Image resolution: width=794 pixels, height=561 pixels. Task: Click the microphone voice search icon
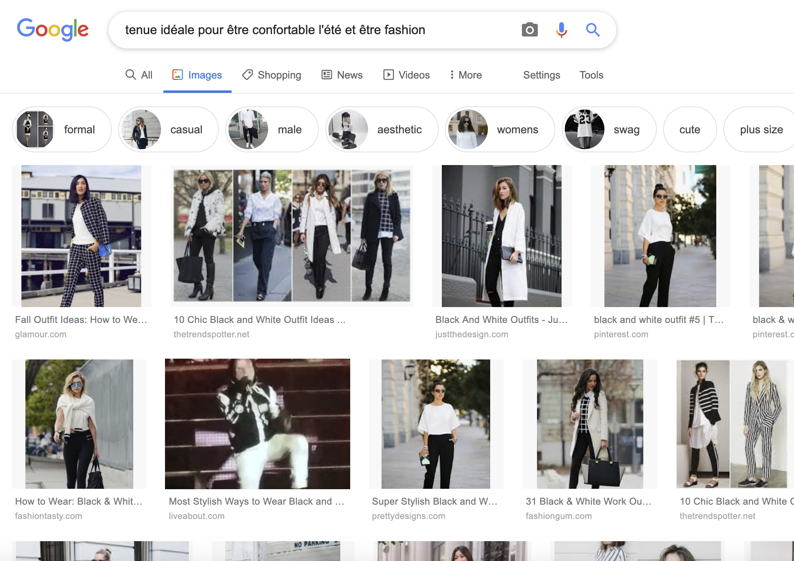[x=561, y=30]
